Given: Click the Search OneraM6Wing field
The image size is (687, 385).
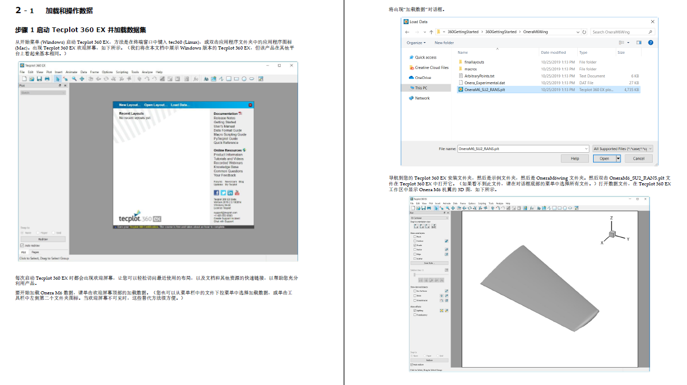Looking at the screenshot, I should (x=622, y=32).
